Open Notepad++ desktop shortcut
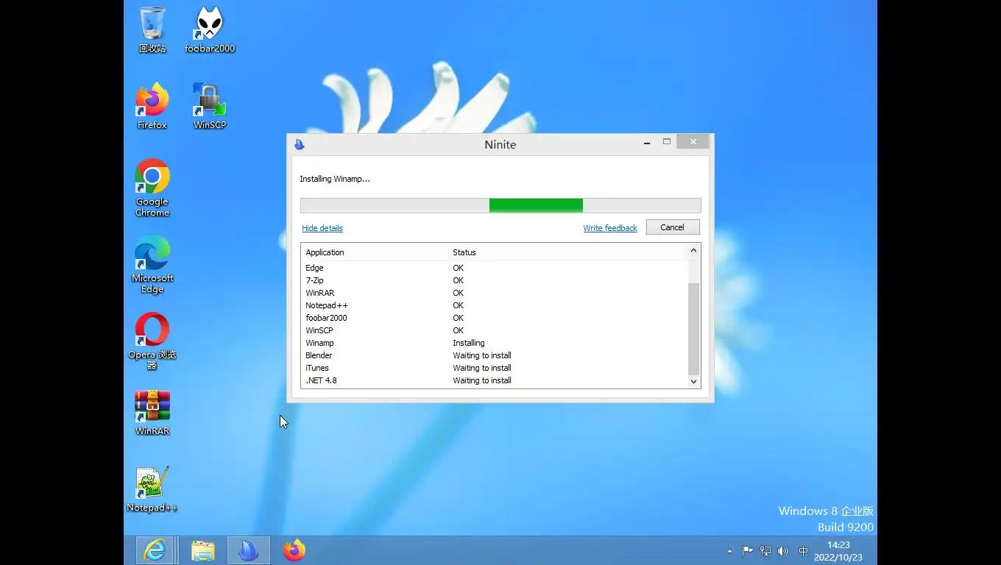 152,488
